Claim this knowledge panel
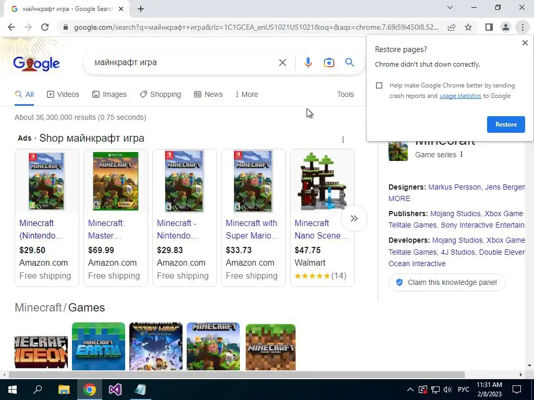534x400 pixels. [446, 282]
